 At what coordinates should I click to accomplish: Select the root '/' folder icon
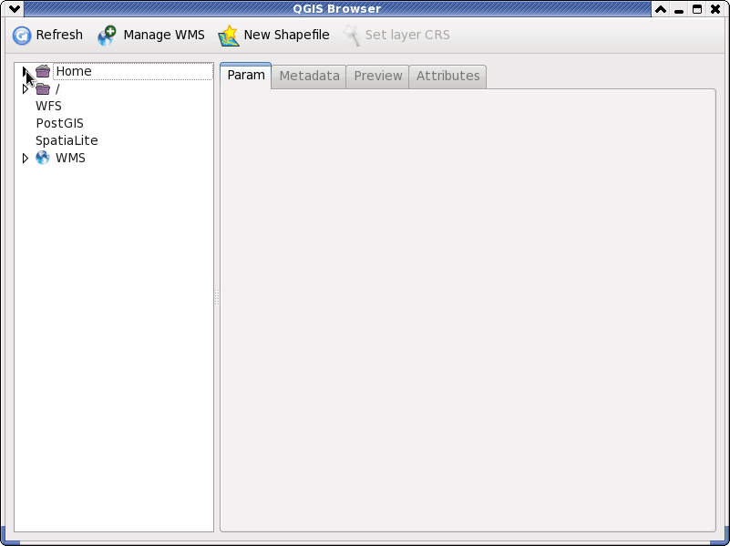pyautogui.click(x=43, y=88)
